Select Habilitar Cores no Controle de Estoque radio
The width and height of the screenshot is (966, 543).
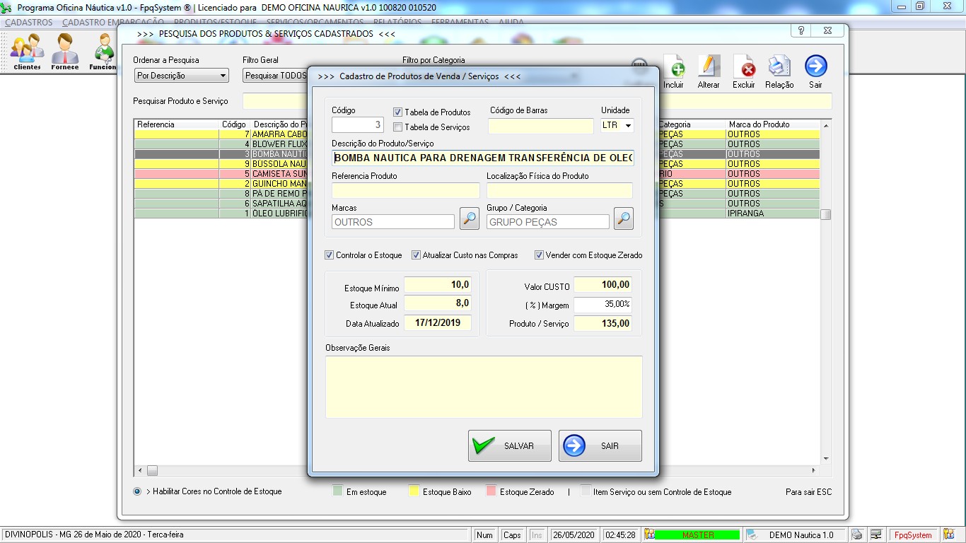(x=137, y=491)
